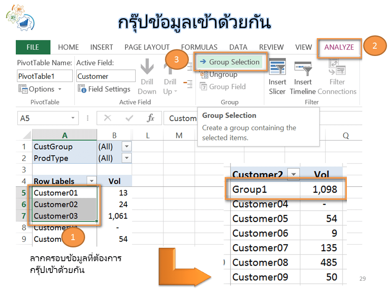The height and width of the screenshot is (292, 389).
Task: Open Field Settings for Customer field
Action: [x=104, y=89]
